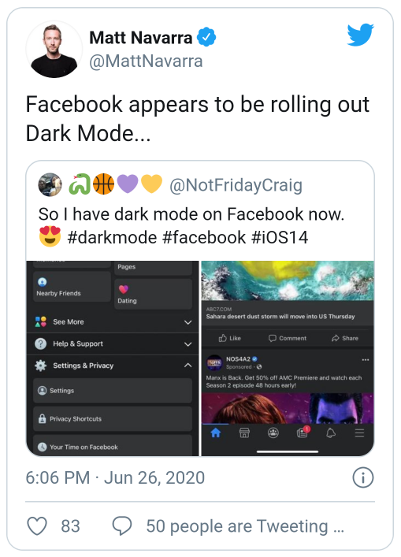Open the notifications bell icon
Screen dimensions: 401x557
tap(331, 433)
